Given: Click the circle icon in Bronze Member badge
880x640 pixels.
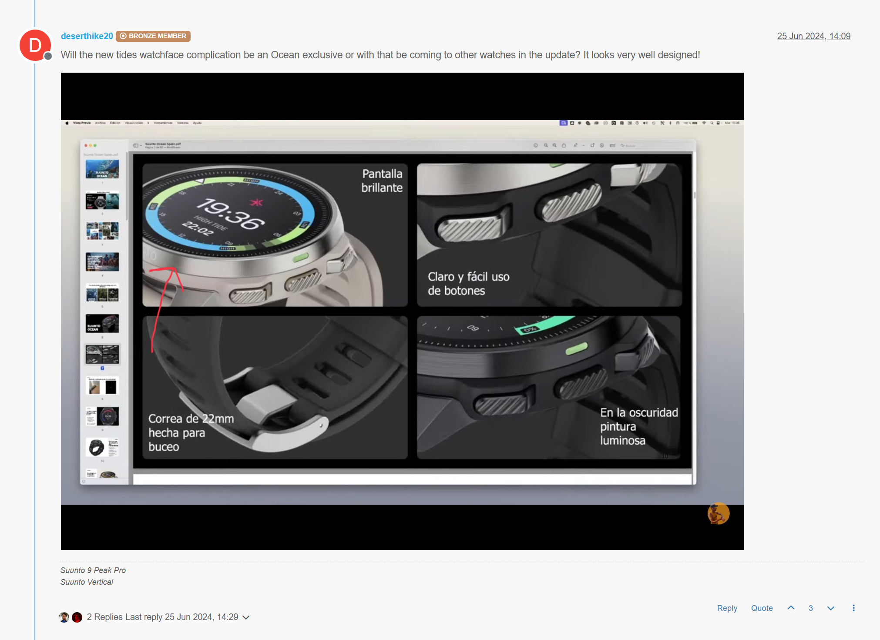Looking at the screenshot, I should [123, 36].
